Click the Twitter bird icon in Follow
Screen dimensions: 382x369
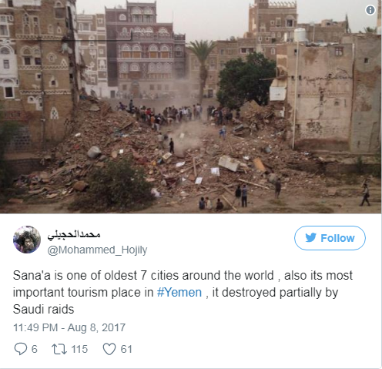(x=310, y=238)
